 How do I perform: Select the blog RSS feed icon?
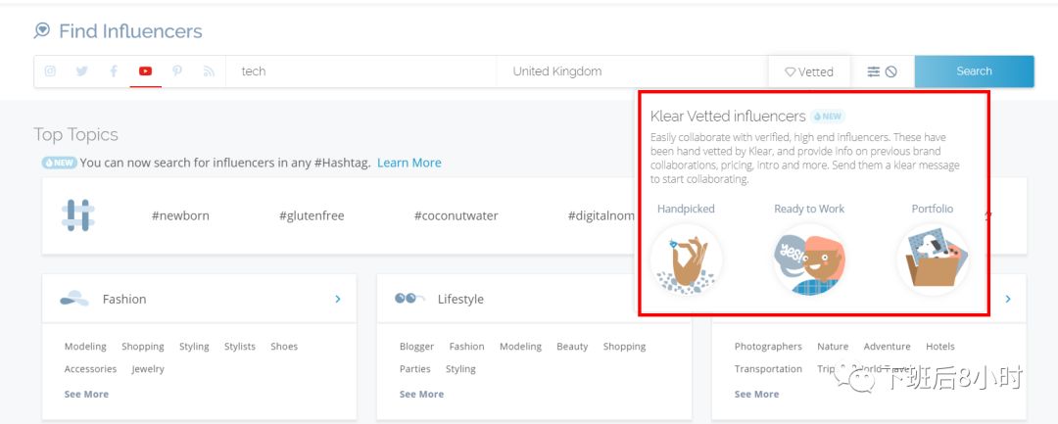[x=209, y=71]
